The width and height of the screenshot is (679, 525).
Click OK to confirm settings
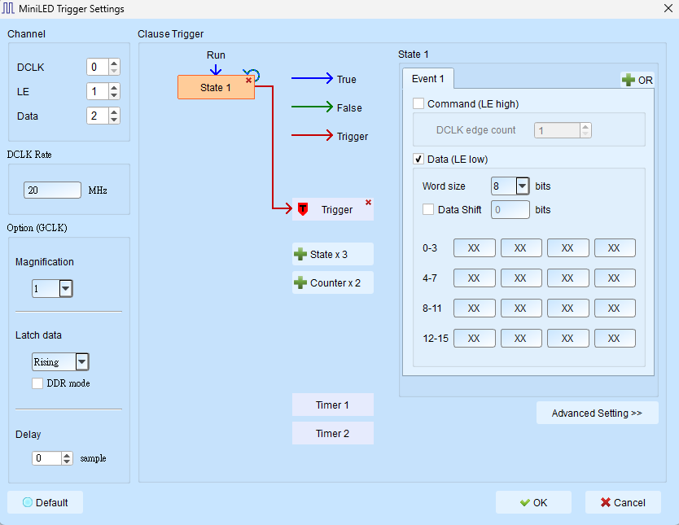click(533, 502)
